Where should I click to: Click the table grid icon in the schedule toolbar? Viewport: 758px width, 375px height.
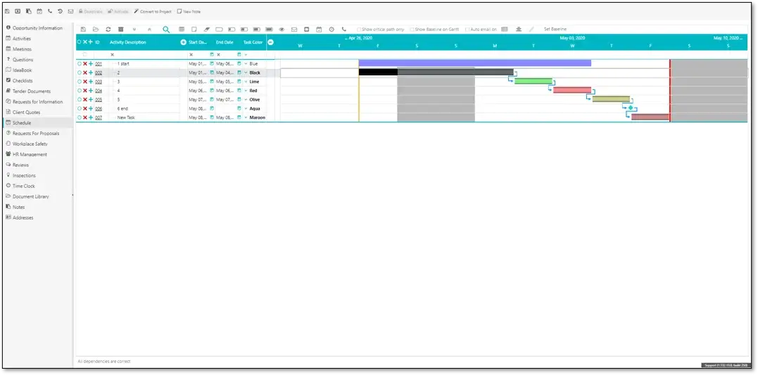pyautogui.click(x=182, y=30)
